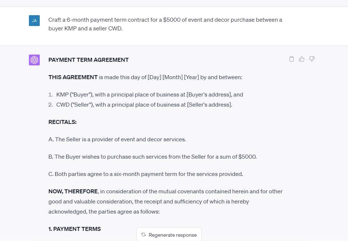Image resolution: width=348 pixels, height=241 pixels.
Task: Click recital A about Seller services
Action: [117, 139]
